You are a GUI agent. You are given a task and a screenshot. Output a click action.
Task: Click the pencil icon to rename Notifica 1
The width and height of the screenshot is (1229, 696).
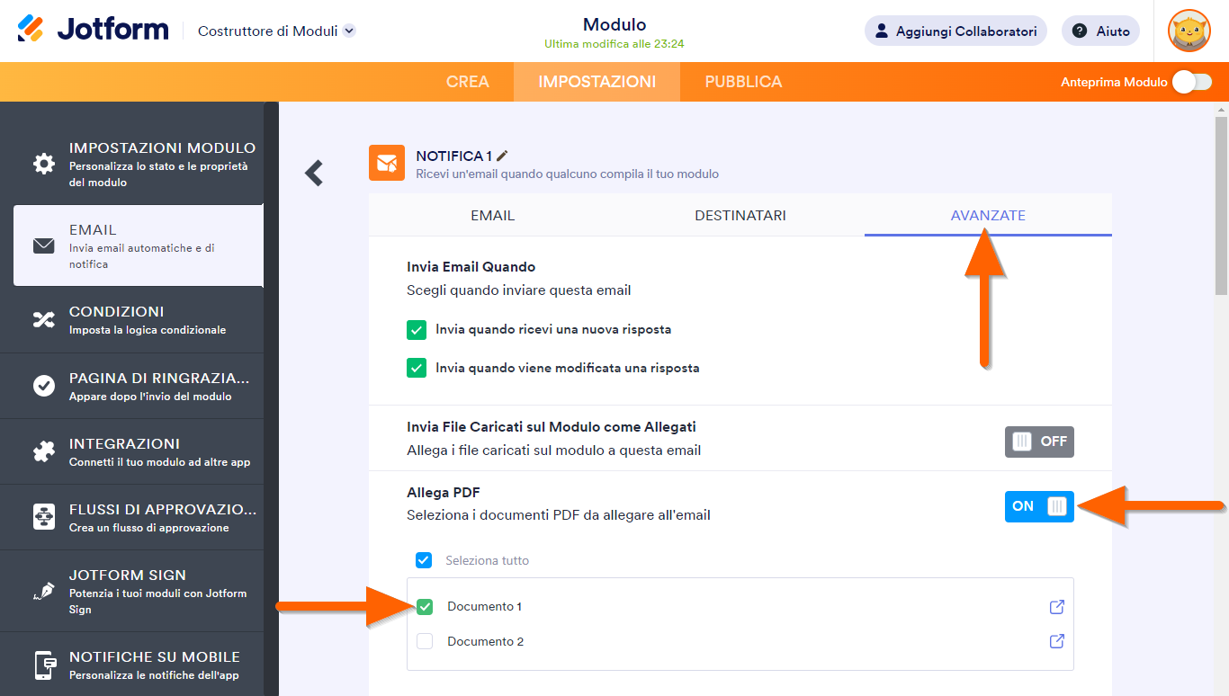502,156
